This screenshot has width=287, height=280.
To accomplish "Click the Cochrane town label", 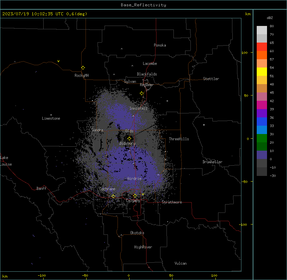I will click(x=107, y=189).
